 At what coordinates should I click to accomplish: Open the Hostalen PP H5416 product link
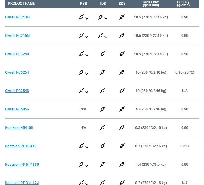click(x=21, y=146)
